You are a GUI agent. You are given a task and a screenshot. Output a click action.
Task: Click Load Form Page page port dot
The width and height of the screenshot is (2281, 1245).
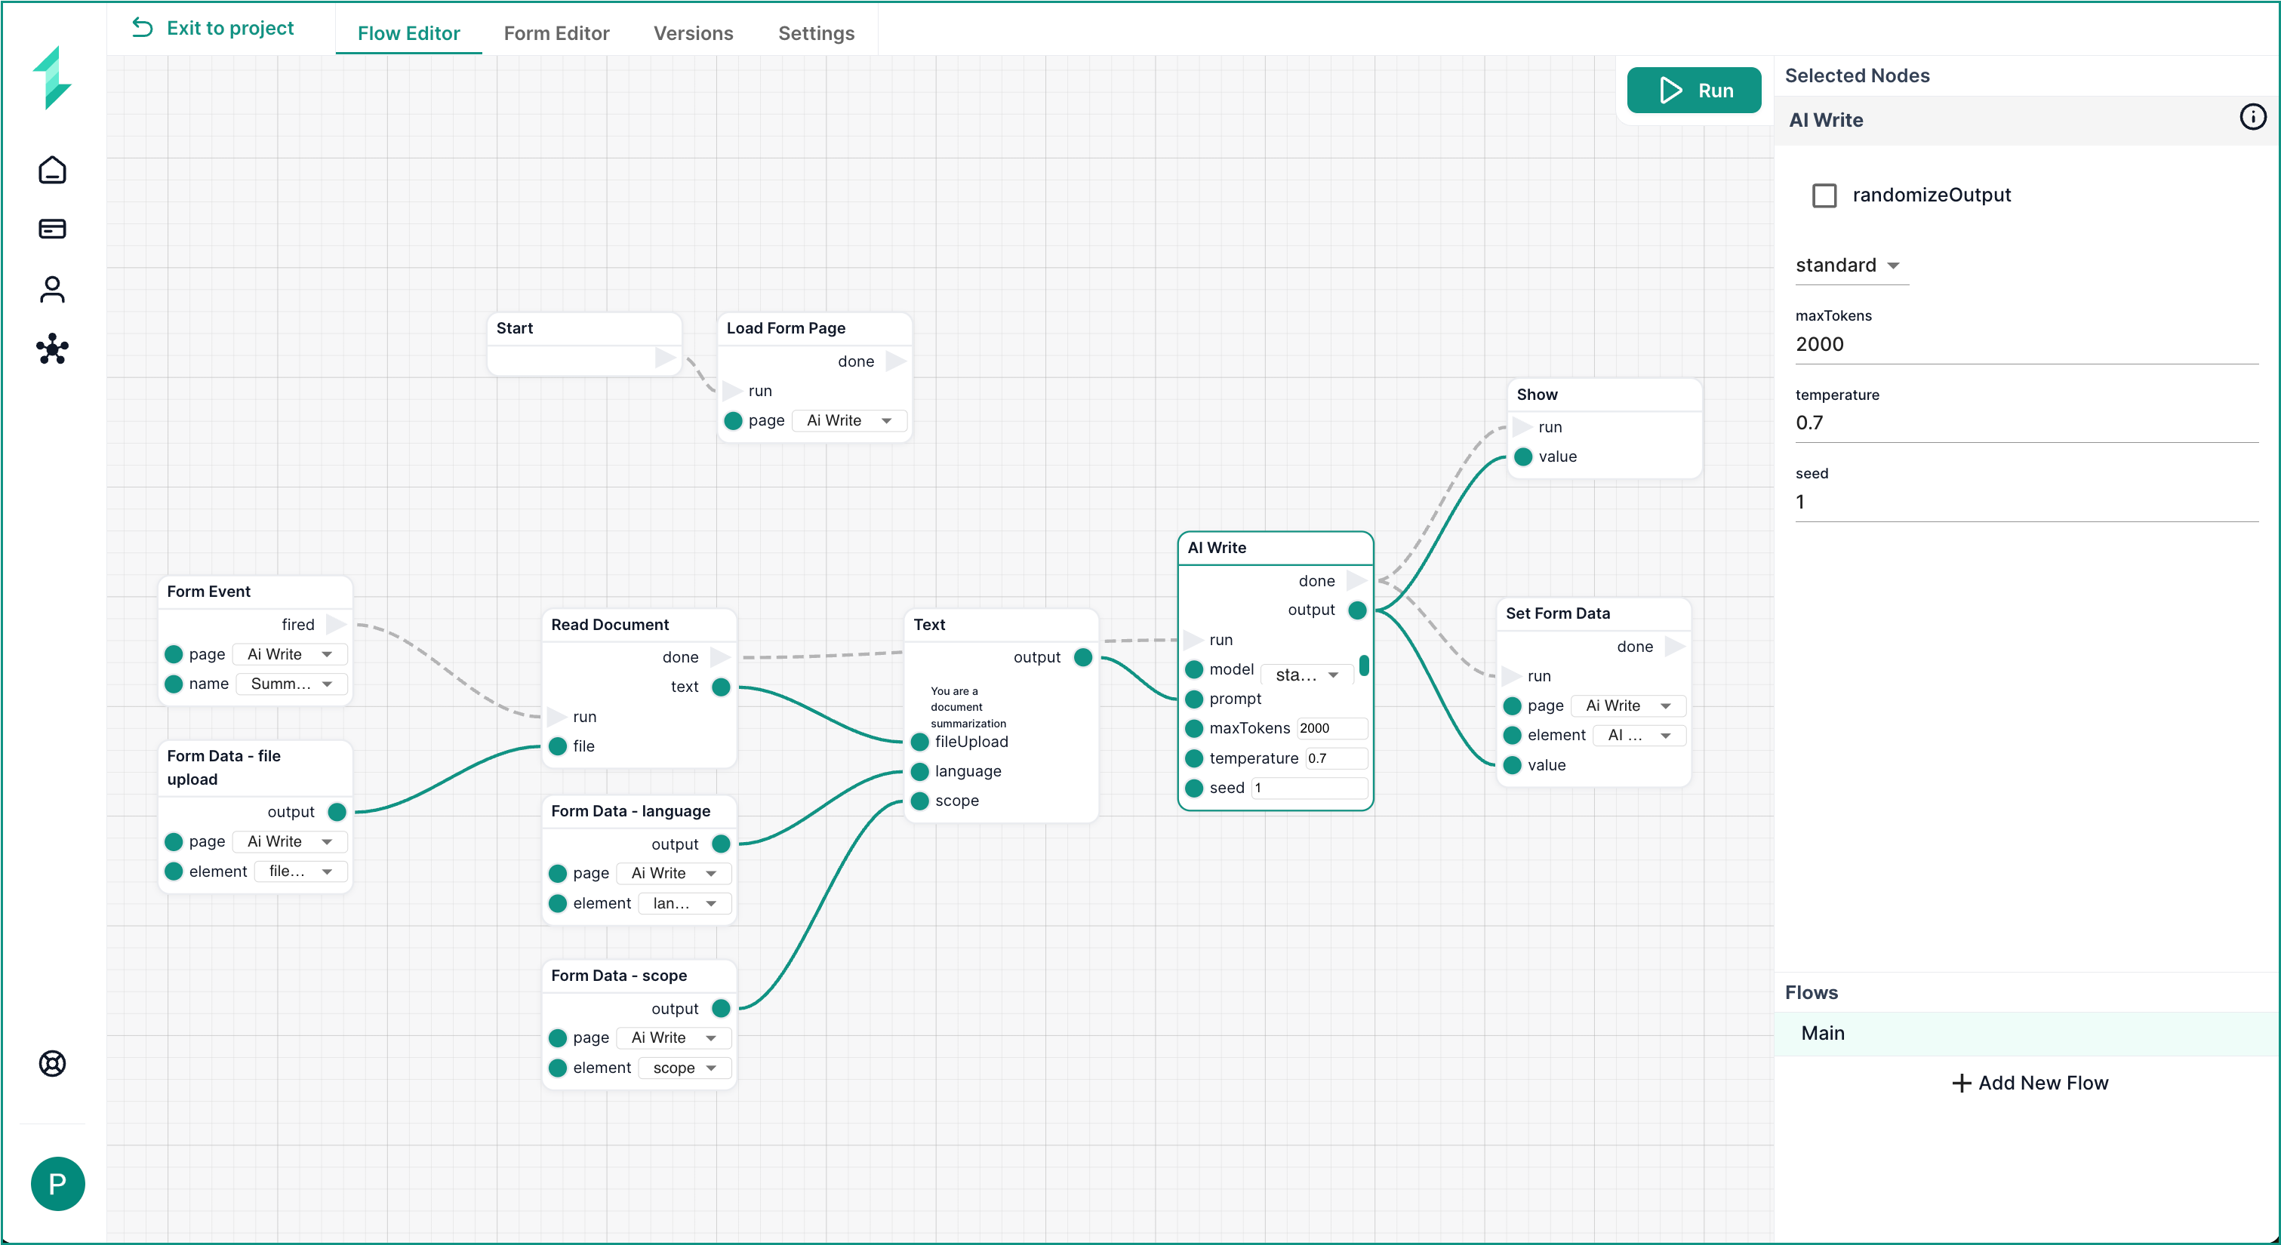[733, 420]
